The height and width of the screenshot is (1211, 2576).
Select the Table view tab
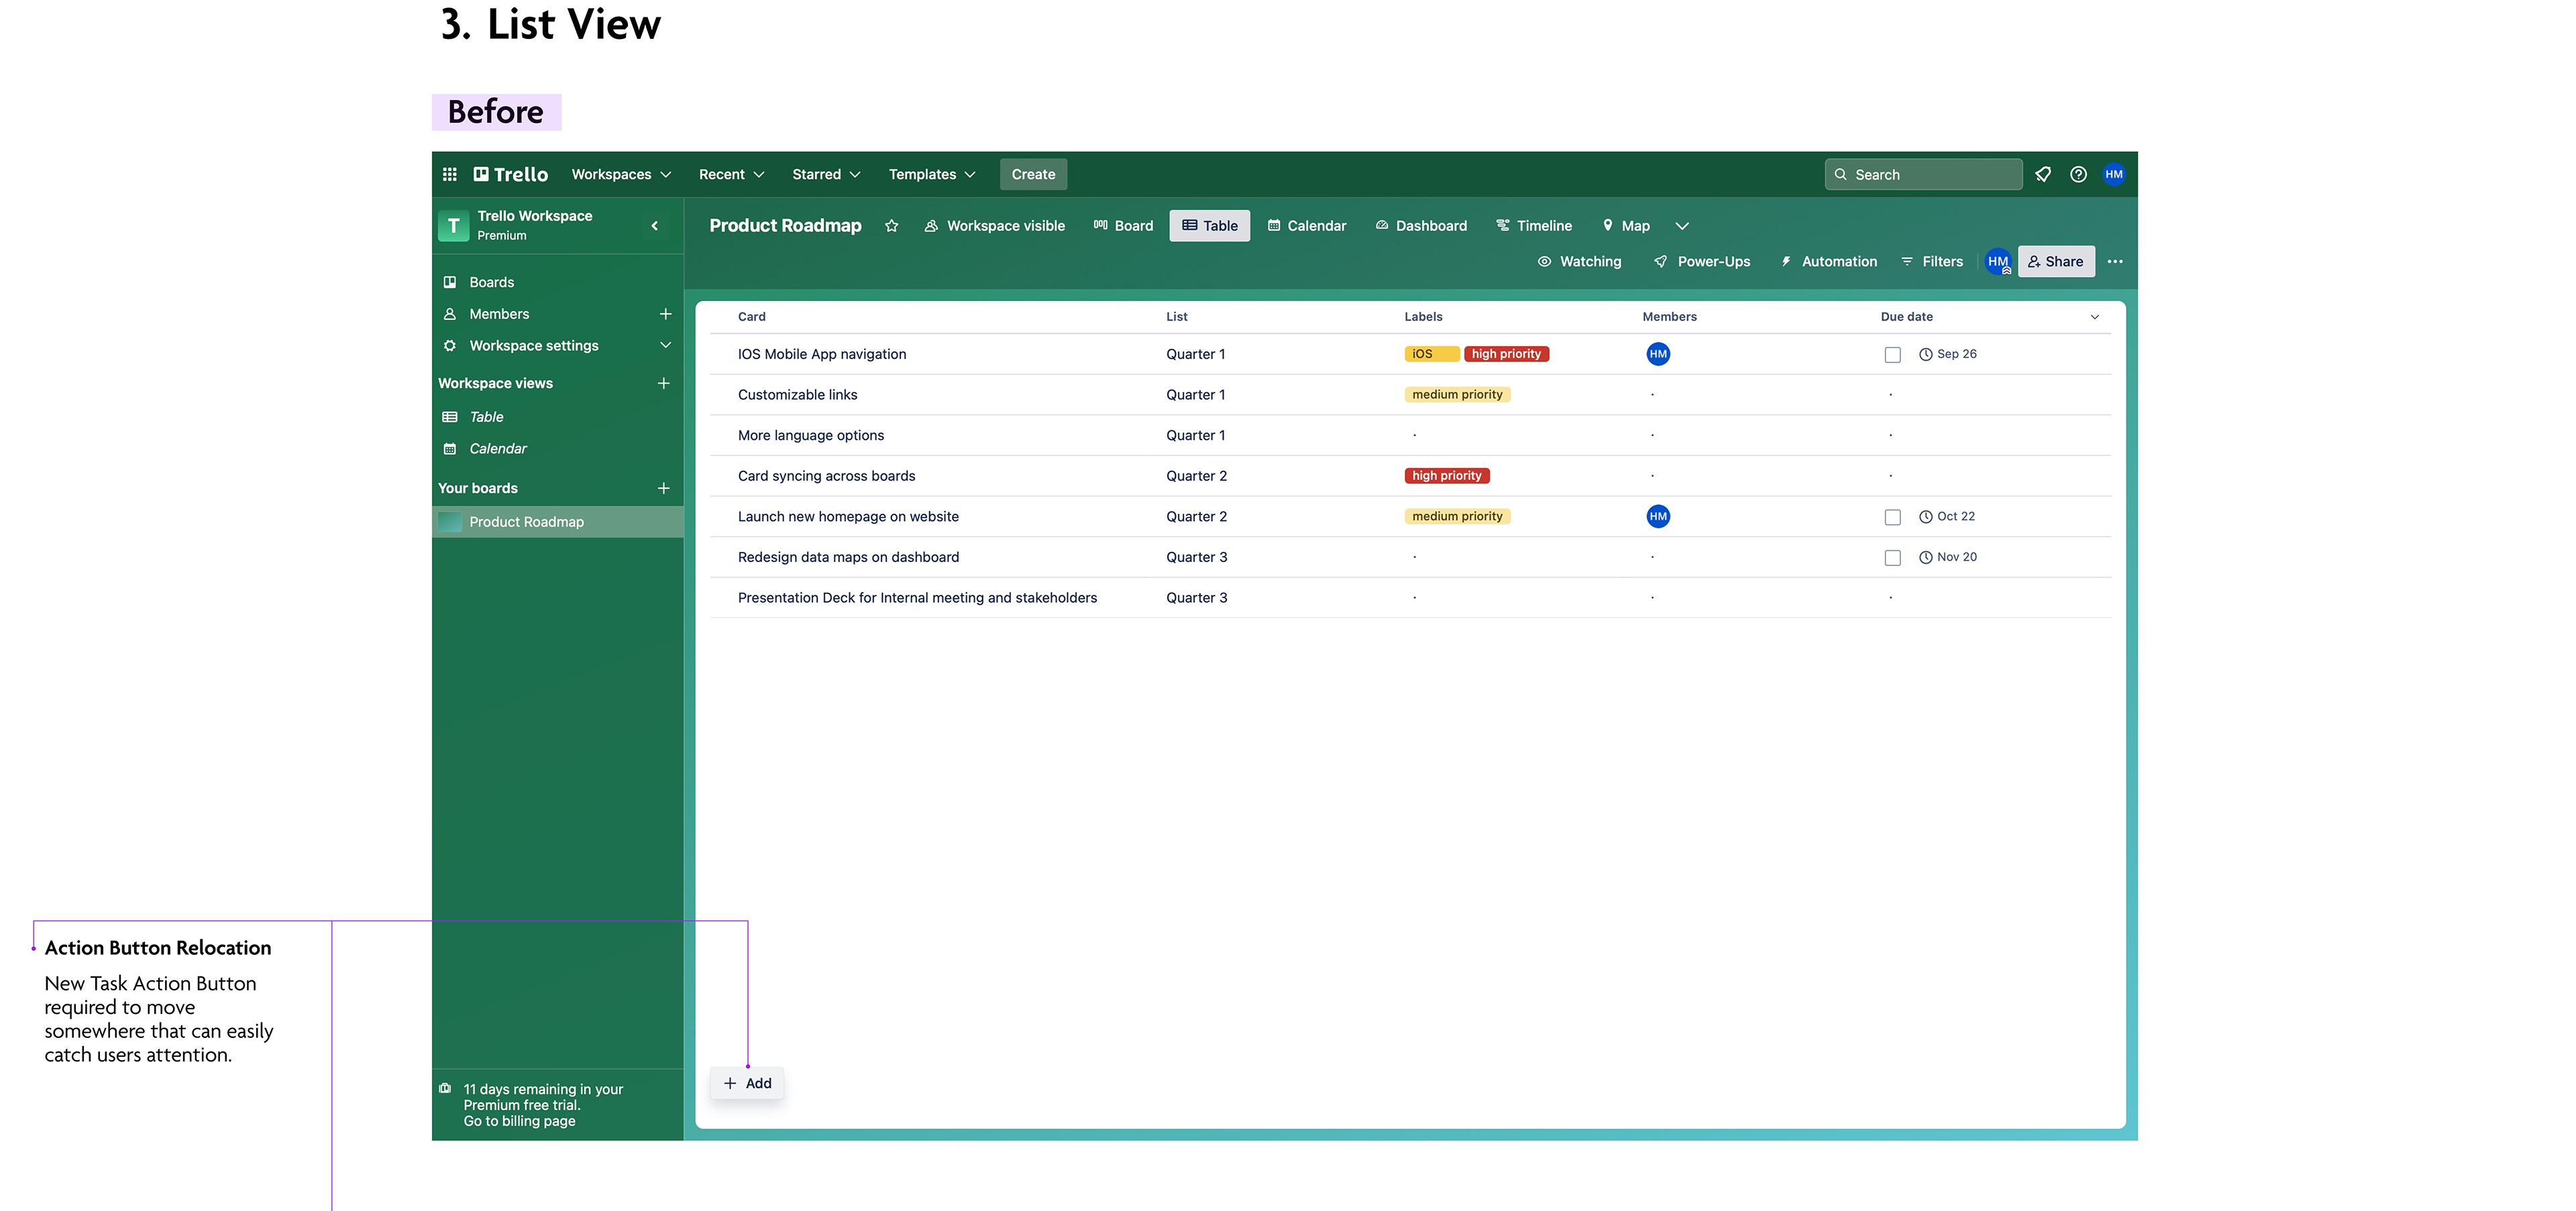[1209, 226]
